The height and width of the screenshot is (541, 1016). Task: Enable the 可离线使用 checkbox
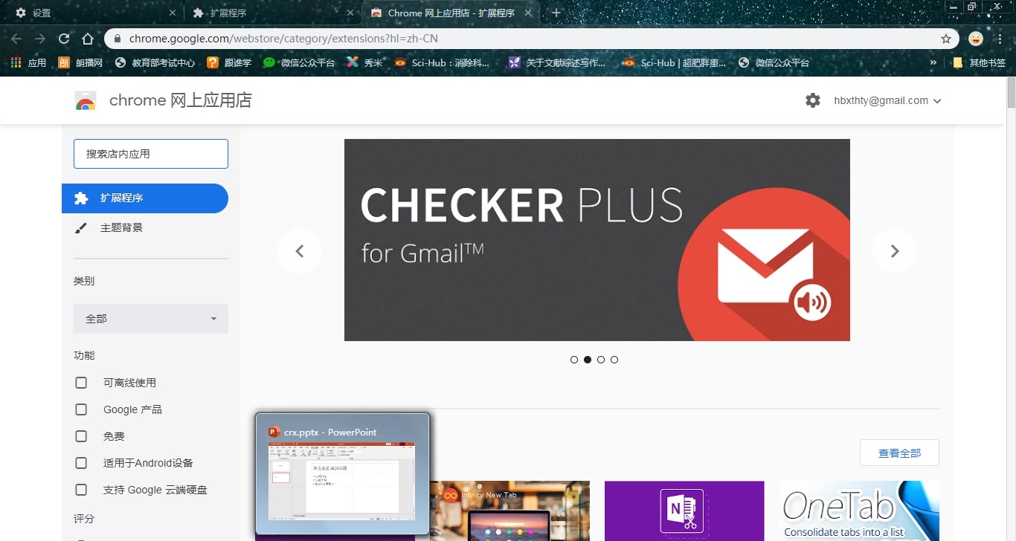coord(81,383)
